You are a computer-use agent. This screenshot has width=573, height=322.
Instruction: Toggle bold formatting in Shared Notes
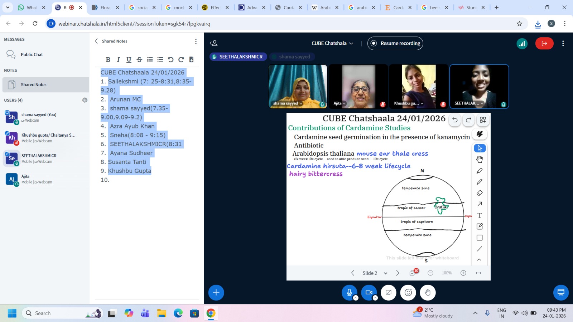point(108,60)
